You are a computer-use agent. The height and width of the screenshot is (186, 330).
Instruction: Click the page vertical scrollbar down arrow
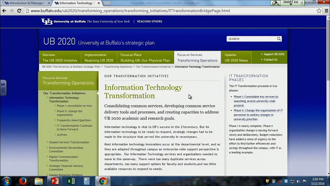(328, 174)
